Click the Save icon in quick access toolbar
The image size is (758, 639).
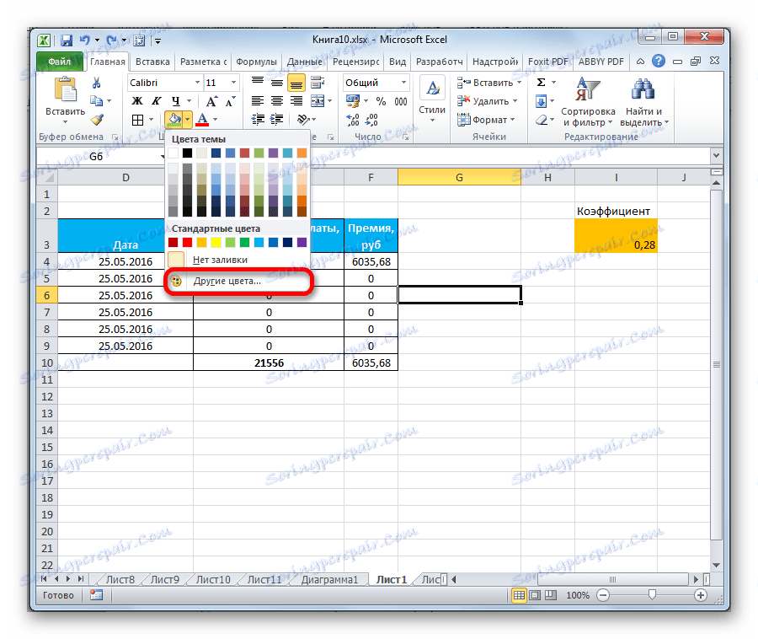pos(67,40)
